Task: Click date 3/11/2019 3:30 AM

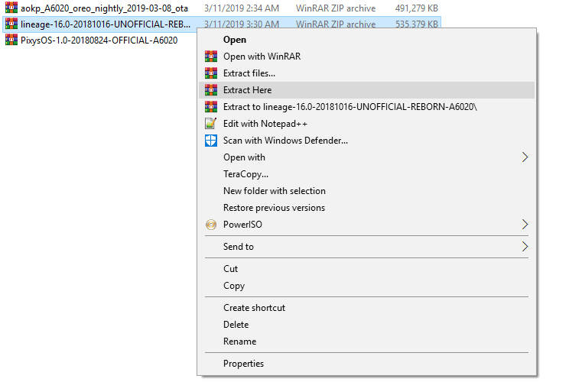Action: click(x=242, y=24)
